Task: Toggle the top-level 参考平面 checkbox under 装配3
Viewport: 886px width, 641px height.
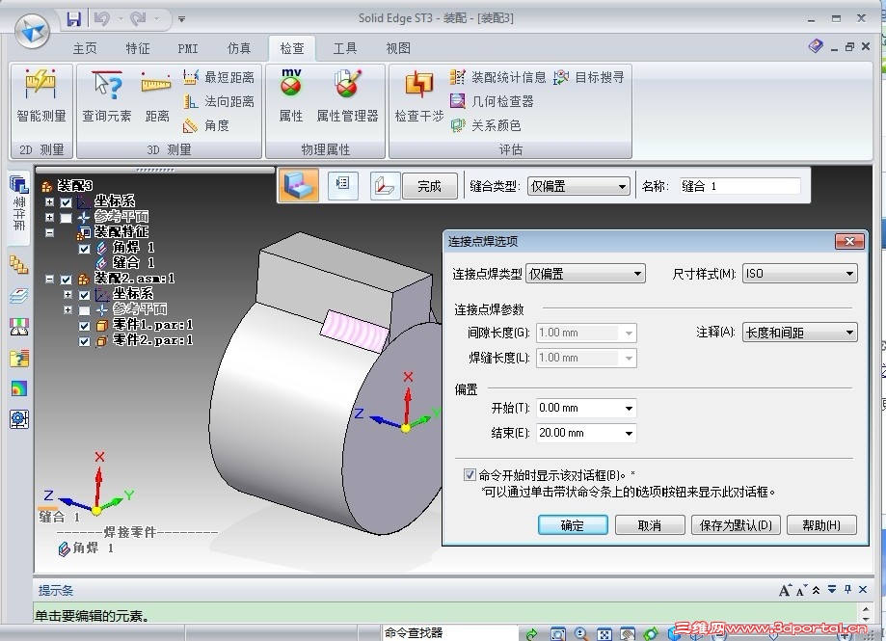Action: 67,218
